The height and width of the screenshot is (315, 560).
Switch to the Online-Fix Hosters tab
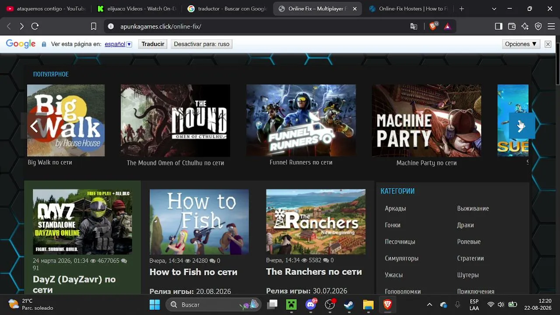tap(408, 9)
